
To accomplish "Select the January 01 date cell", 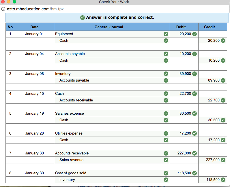I will pos(38,34).
